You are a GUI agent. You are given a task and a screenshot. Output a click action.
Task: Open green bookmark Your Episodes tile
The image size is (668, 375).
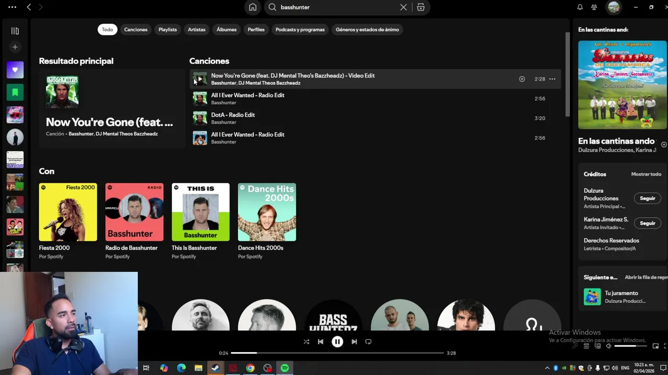[x=15, y=92]
